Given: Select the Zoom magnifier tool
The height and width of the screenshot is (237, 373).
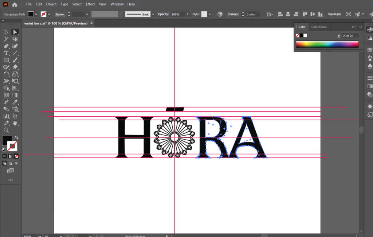Looking at the screenshot, I should (x=6, y=130).
